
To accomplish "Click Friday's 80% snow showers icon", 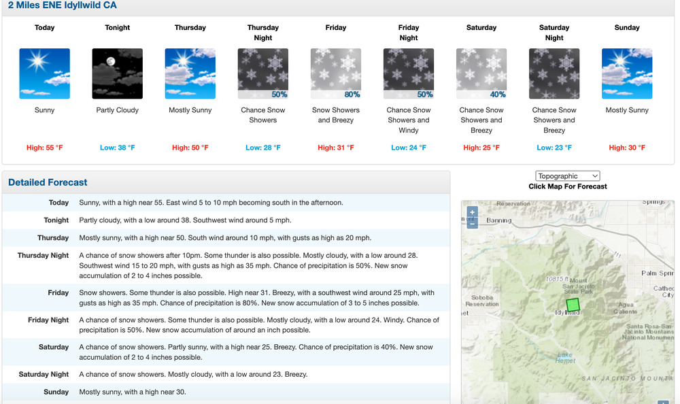I will (336, 74).
